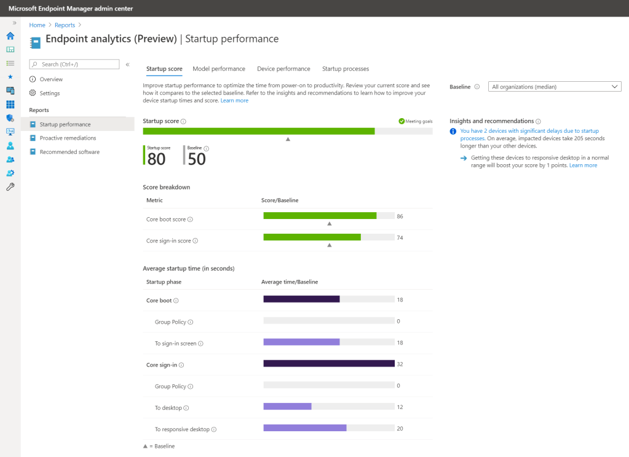Open the Baseline dropdown for All organizations
629x457 pixels.
tap(554, 87)
